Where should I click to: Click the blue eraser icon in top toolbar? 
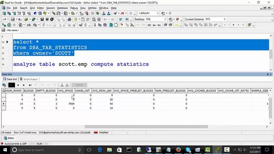coord(35,13)
